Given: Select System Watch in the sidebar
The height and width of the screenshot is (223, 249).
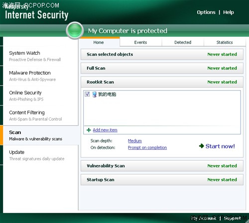Looking at the screenshot, I should click(40, 56).
